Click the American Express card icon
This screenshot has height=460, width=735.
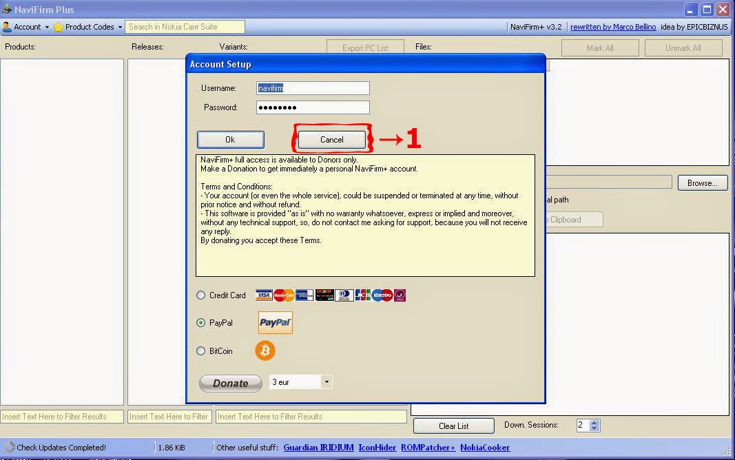click(x=304, y=295)
